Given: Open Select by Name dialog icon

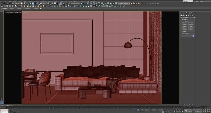Looking at the screenshot, I should tap(25, 3).
